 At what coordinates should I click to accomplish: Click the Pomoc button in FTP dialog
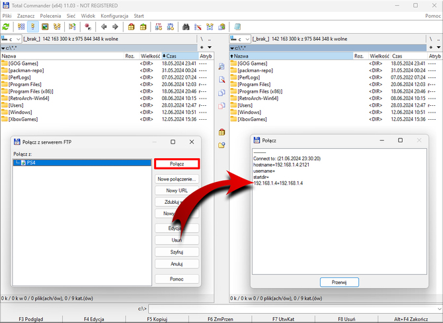point(177,279)
